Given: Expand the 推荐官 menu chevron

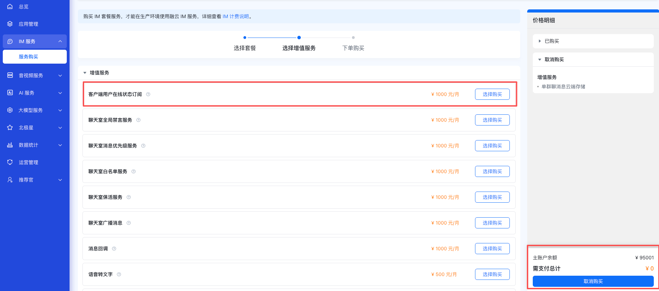Looking at the screenshot, I should pyautogui.click(x=60, y=180).
